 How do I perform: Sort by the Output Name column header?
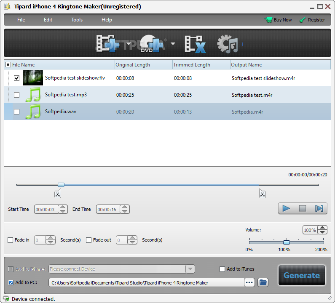click(280, 65)
